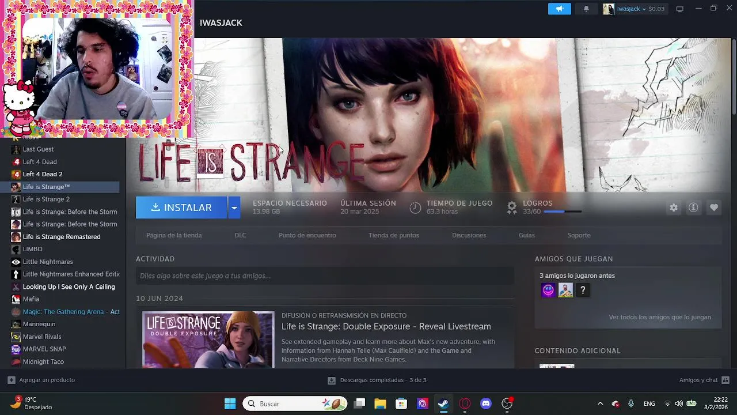737x415 pixels.
Task: Open the LOGROS trophy icon
Action: pyautogui.click(x=512, y=207)
